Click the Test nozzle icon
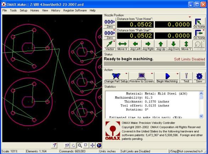Screen dimensions: 208x154 (x=186, y=76)
